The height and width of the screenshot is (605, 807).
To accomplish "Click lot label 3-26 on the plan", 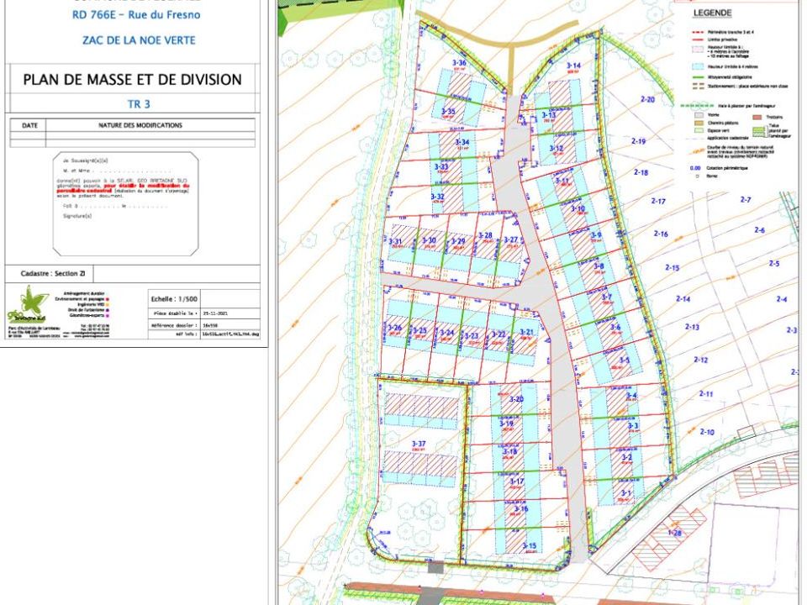I will [x=394, y=329].
